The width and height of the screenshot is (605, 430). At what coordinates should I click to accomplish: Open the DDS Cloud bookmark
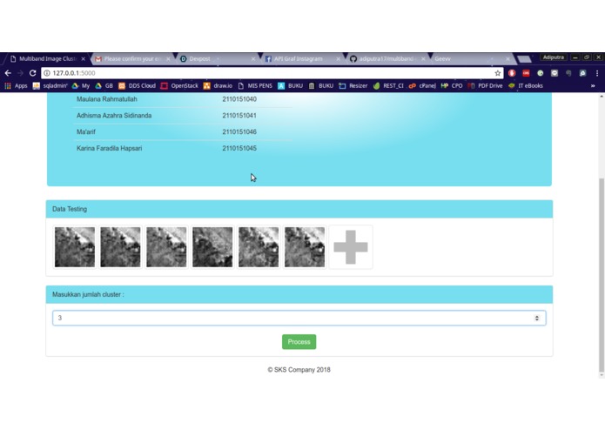point(137,85)
